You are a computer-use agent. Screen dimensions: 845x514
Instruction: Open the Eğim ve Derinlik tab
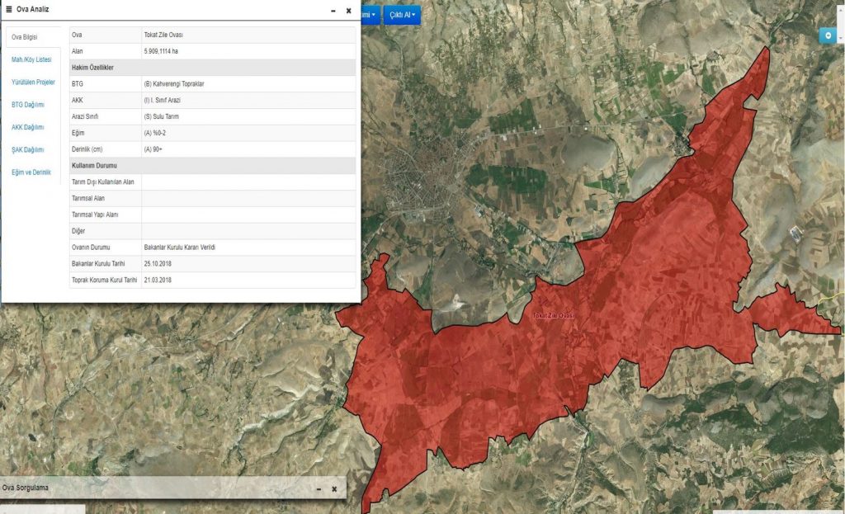click(x=31, y=172)
